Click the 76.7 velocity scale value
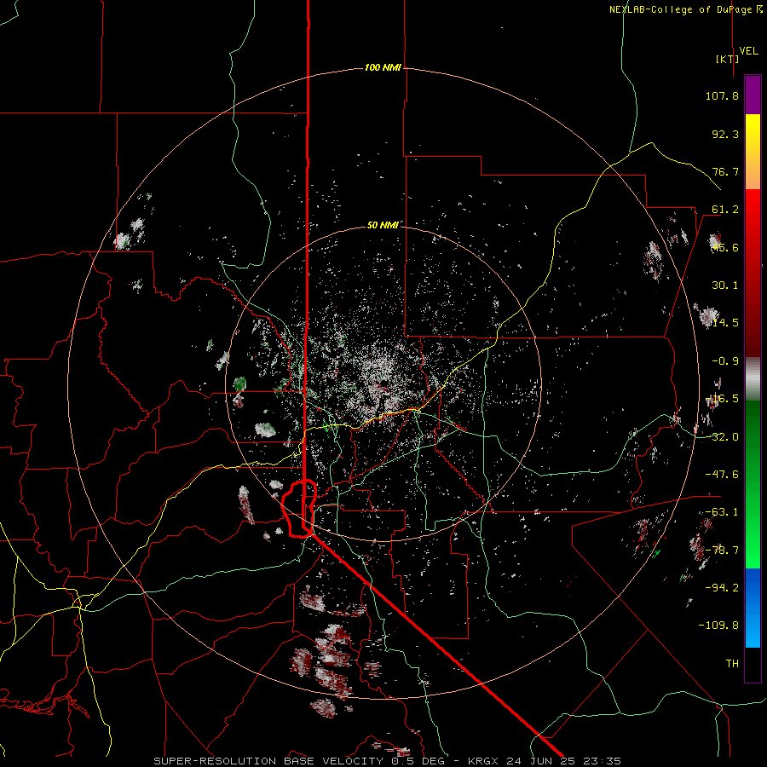 (x=725, y=171)
